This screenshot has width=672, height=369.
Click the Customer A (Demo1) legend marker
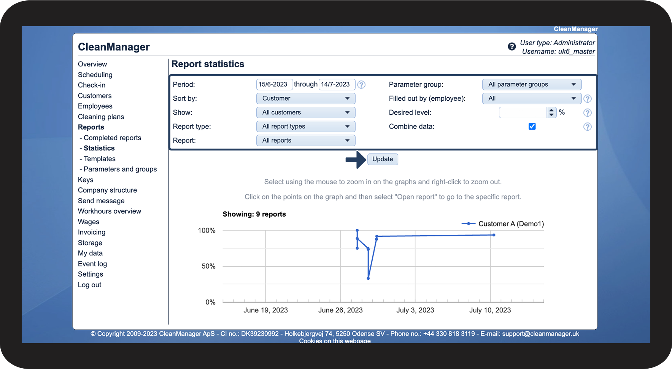click(x=469, y=224)
